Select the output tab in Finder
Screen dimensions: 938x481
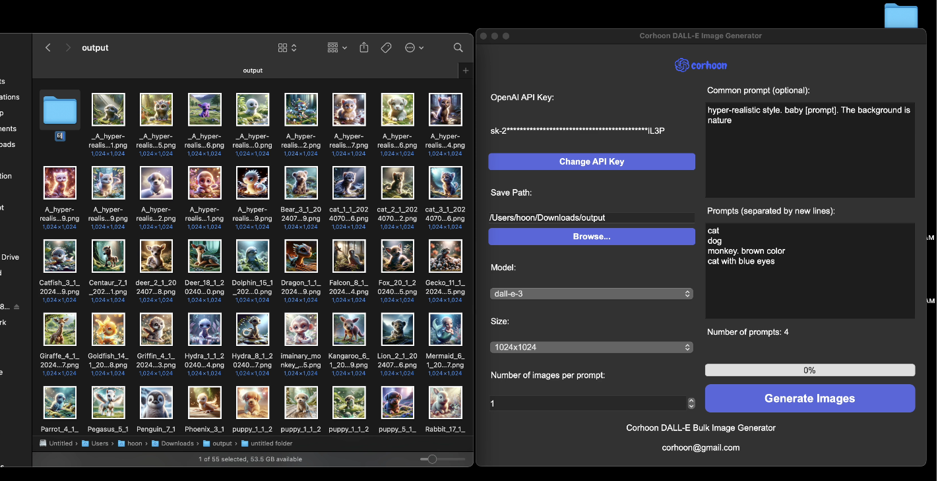(253, 71)
